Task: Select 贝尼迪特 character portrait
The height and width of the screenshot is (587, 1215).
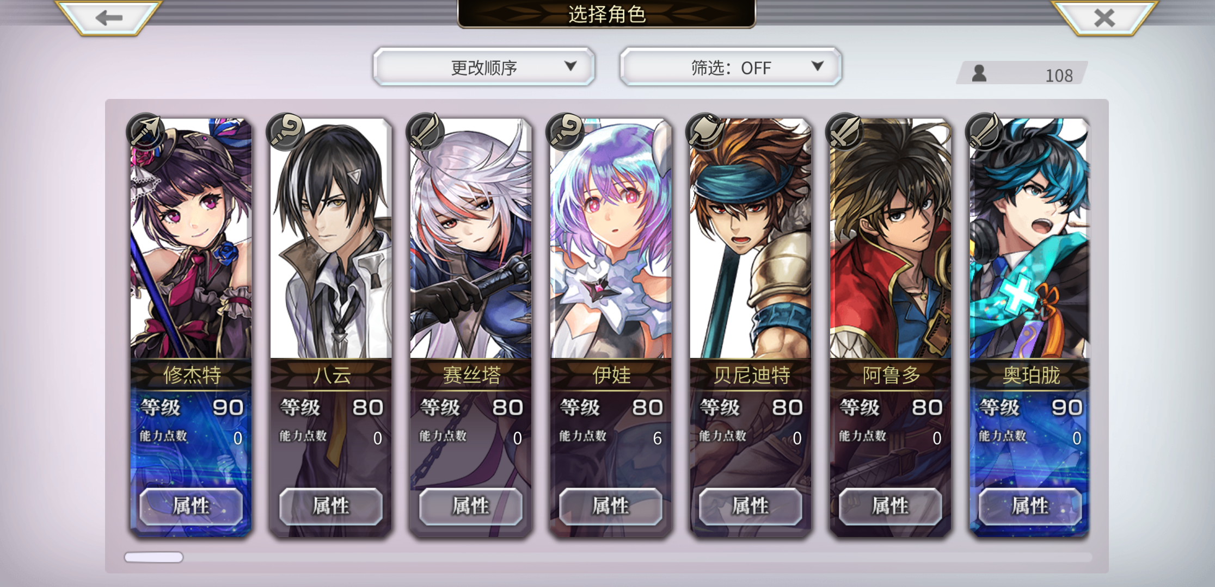Action: [x=751, y=239]
